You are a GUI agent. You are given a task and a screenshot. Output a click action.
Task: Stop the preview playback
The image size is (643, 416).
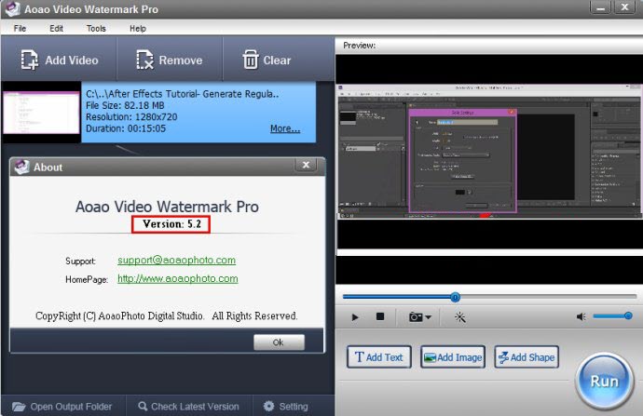coord(380,316)
